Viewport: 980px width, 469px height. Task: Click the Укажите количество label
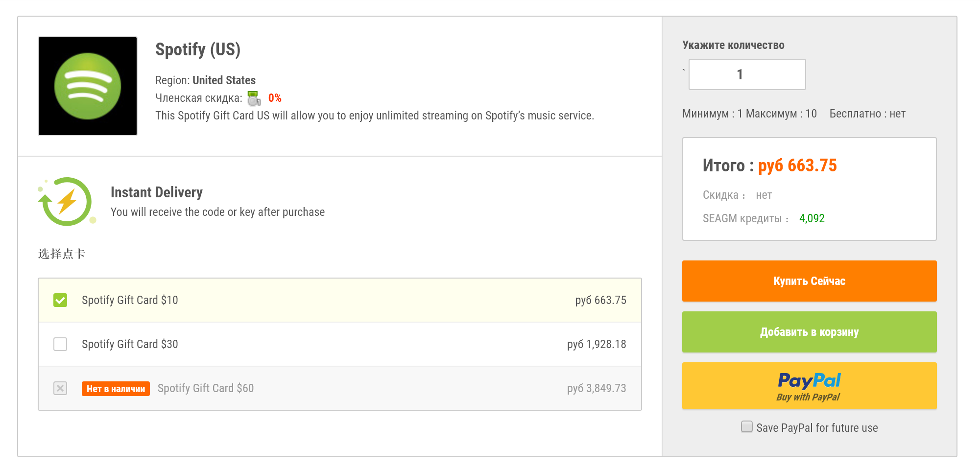(x=733, y=45)
